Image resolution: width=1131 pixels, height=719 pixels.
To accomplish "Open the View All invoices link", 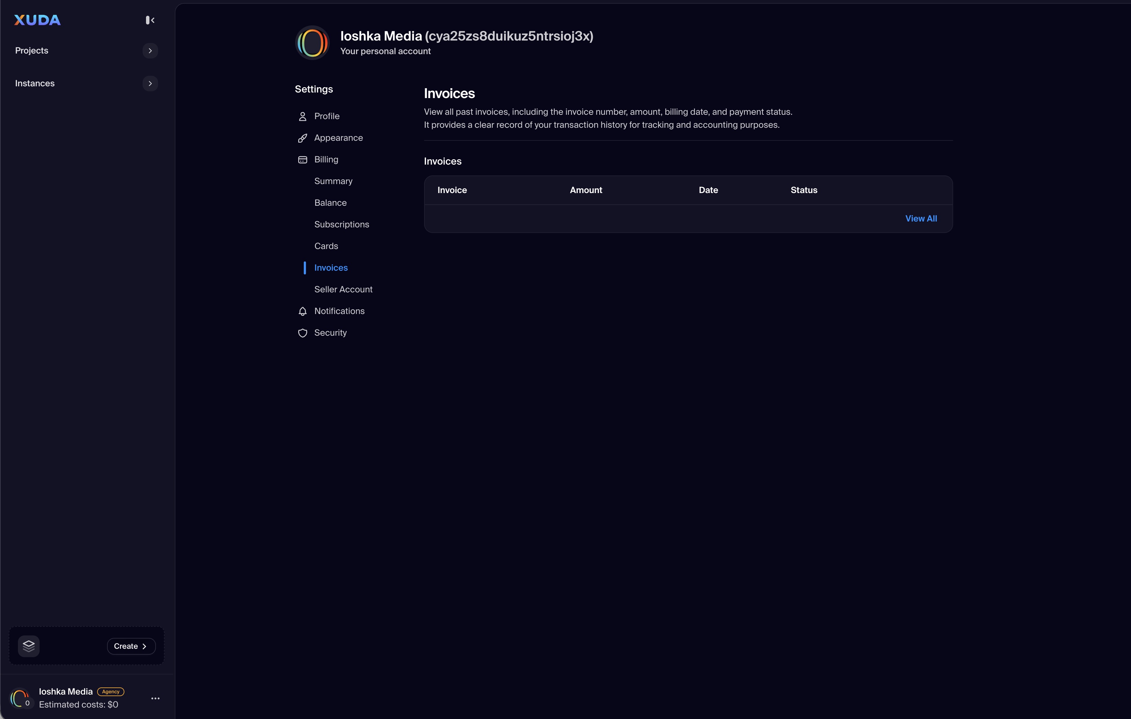I will point(921,218).
